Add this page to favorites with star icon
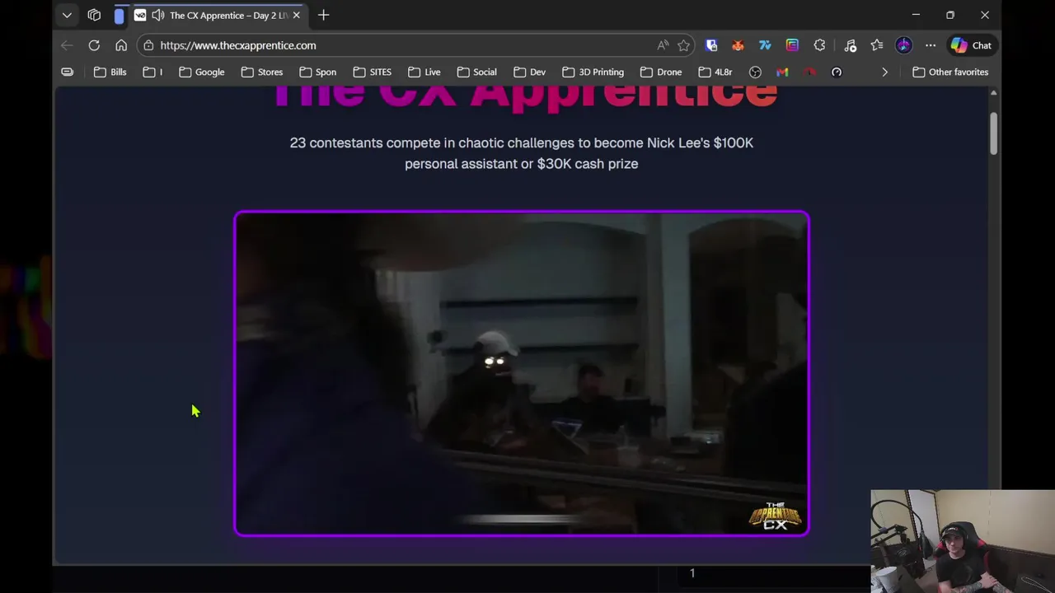The width and height of the screenshot is (1055, 593). pyautogui.click(x=683, y=45)
